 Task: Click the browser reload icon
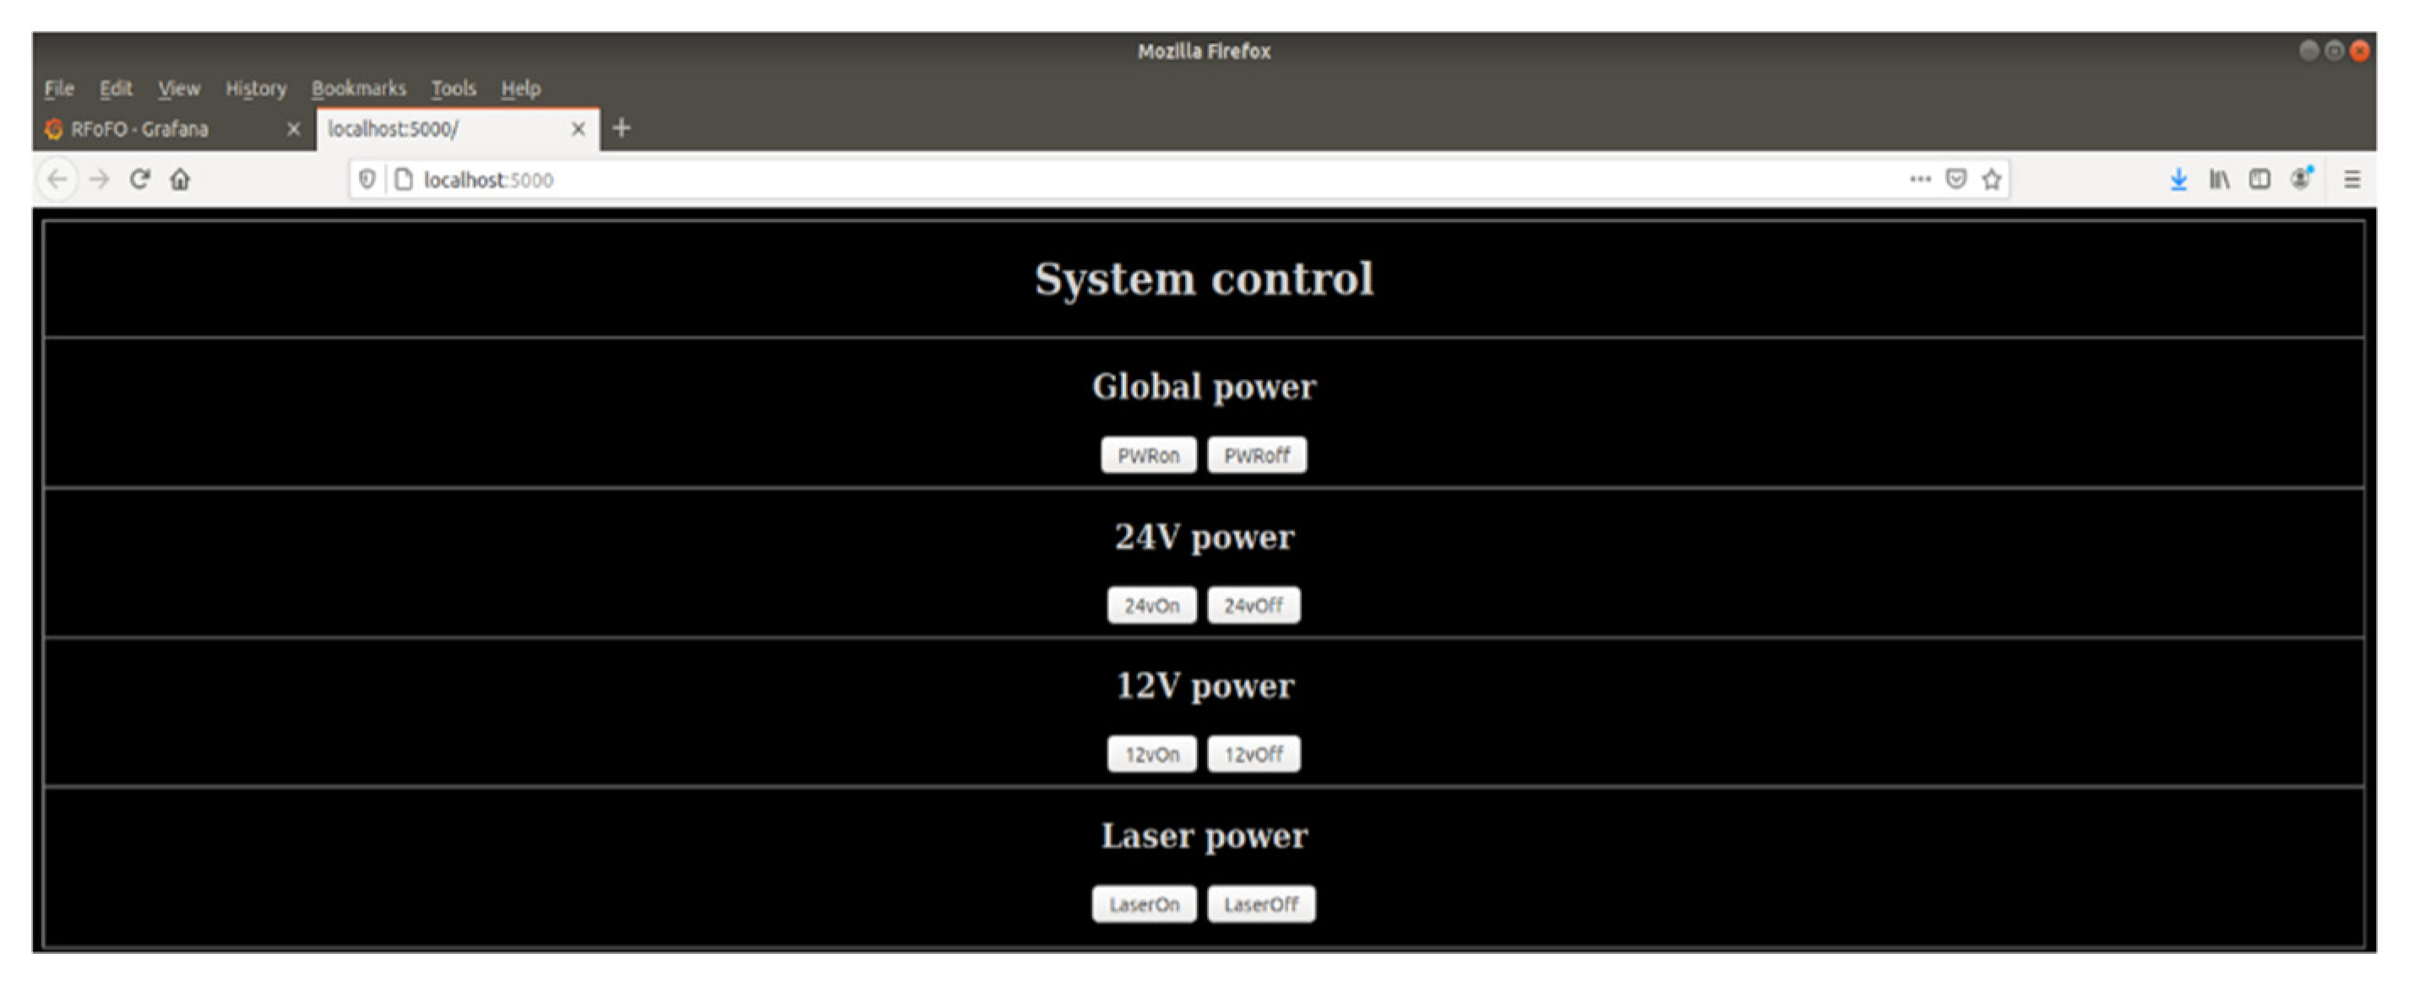point(139,179)
